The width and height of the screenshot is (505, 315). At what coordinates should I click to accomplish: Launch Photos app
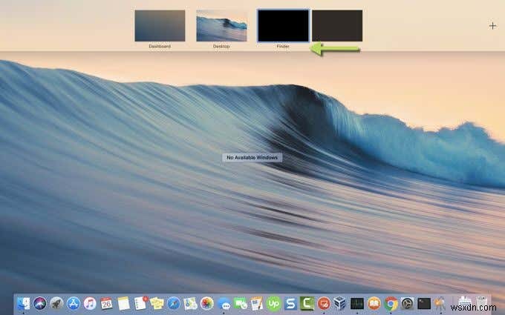tap(207, 303)
